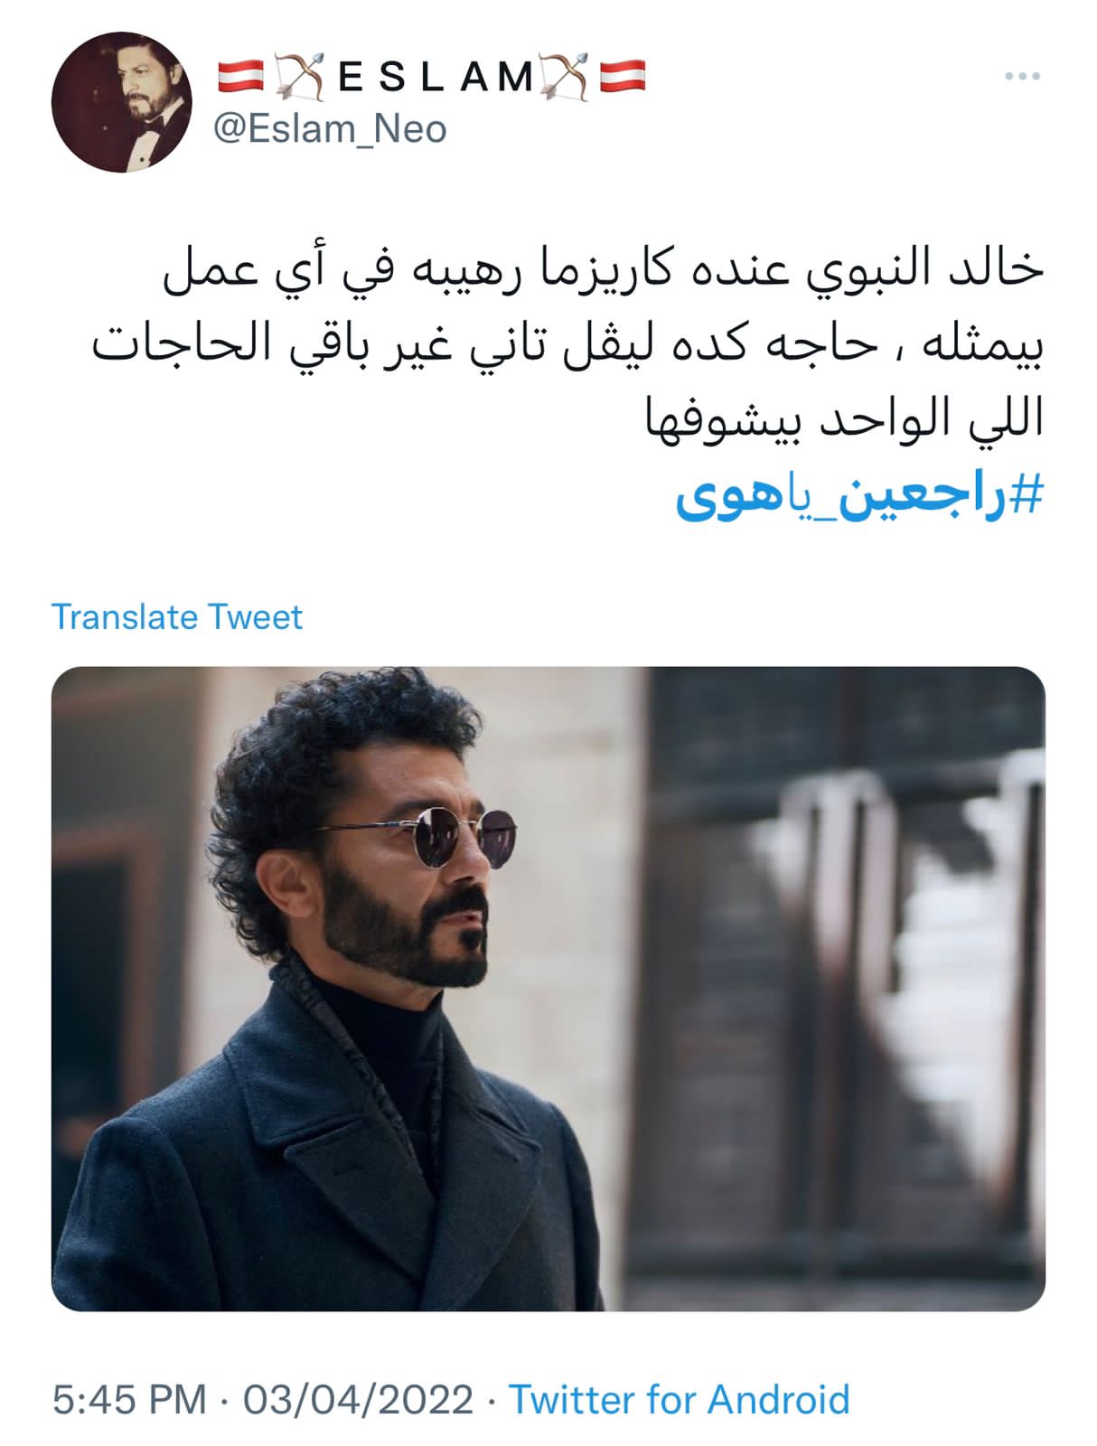The width and height of the screenshot is (1097, 1446).
Task: Click the flag emoji left of the name
Action: 240,78
